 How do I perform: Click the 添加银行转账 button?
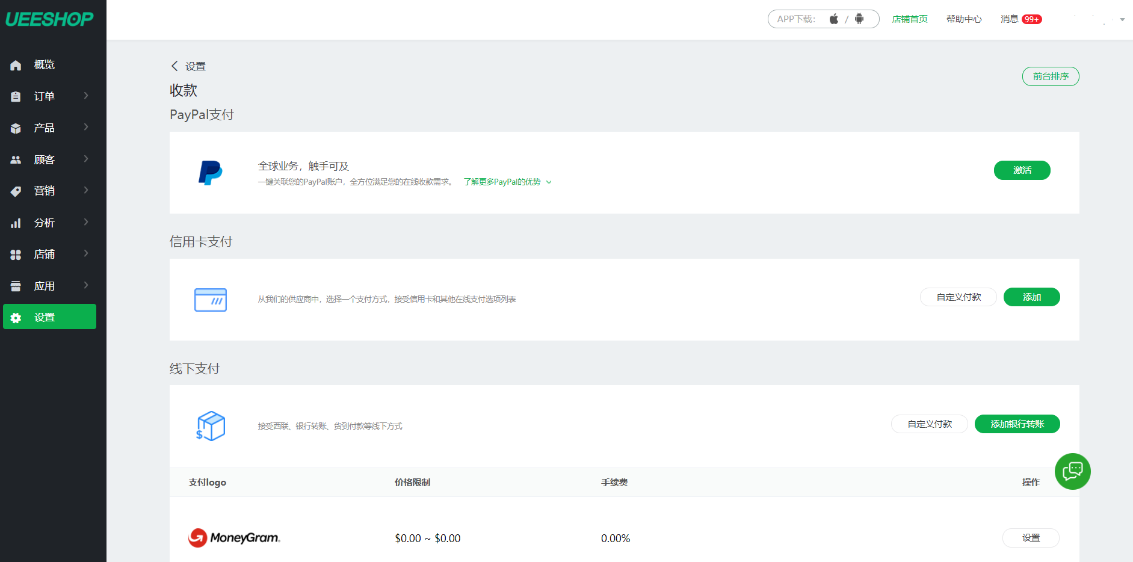pos(1017,424)
